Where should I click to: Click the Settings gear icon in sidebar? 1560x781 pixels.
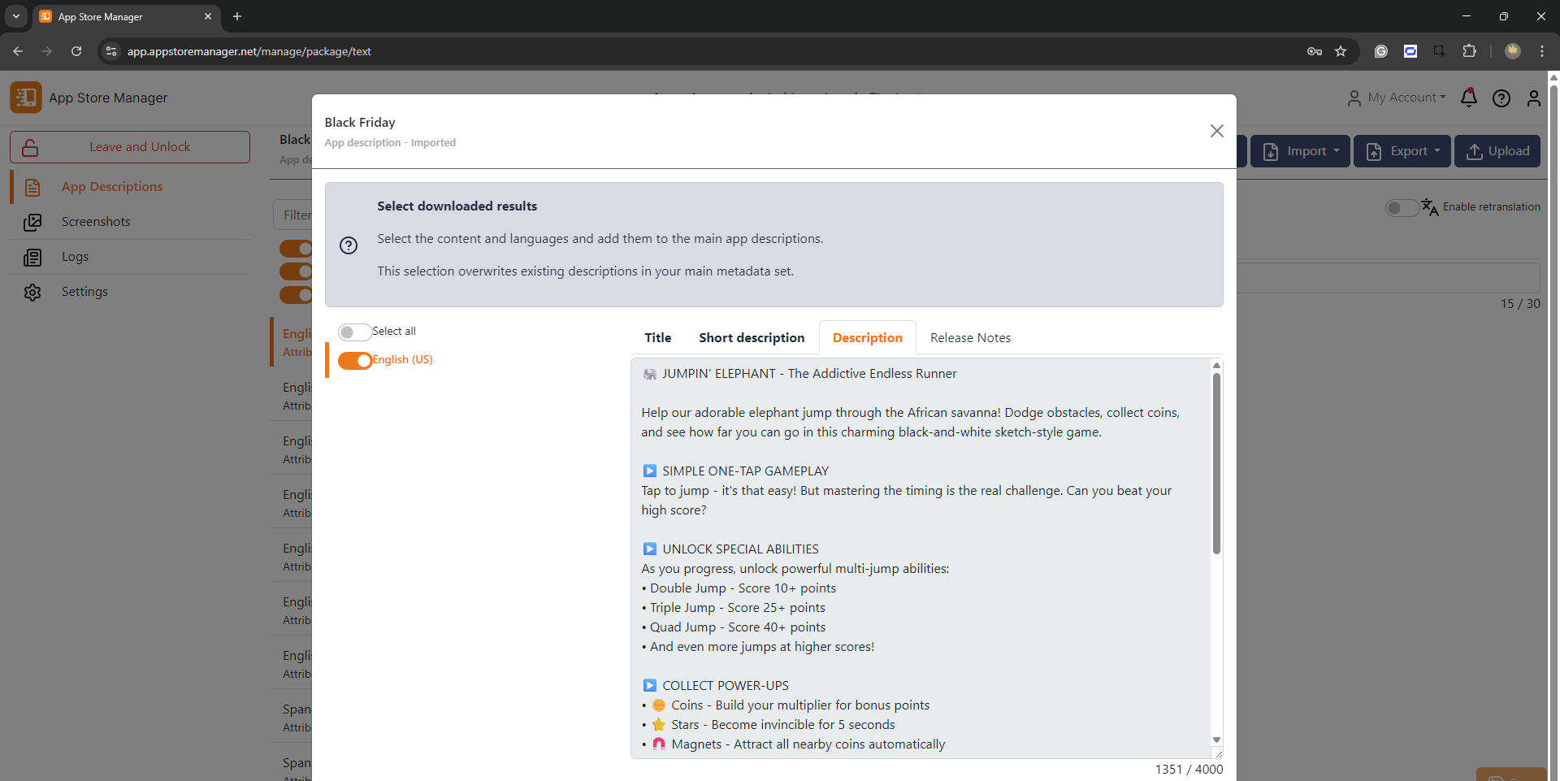click(32, 292)
